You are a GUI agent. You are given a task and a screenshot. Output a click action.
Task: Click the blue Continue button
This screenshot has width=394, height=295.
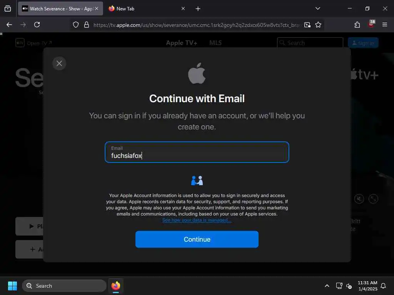pyautogui.click(x=197, y=239)
